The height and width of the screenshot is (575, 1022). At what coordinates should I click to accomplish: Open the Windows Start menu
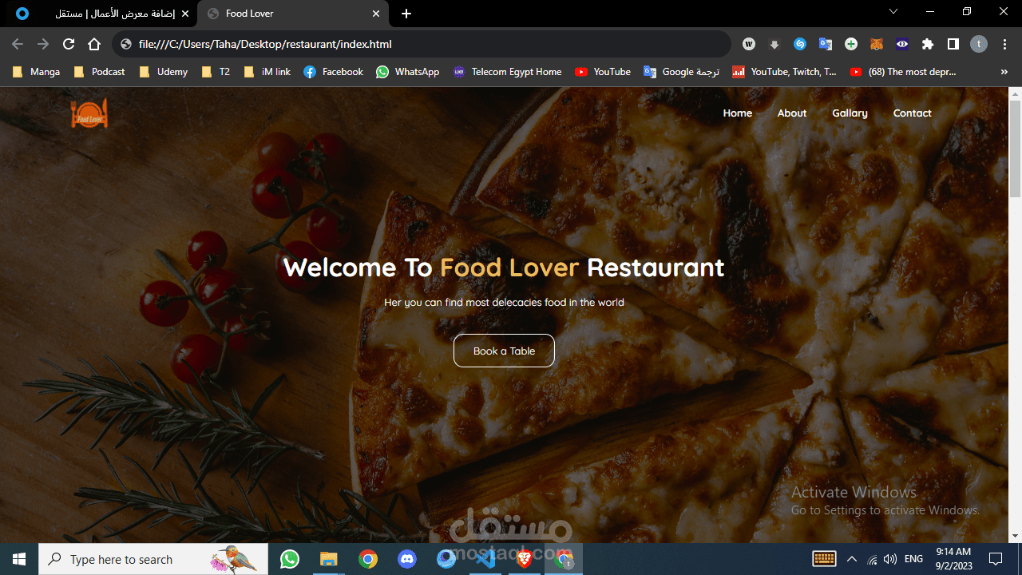click(x=19, y=559)
